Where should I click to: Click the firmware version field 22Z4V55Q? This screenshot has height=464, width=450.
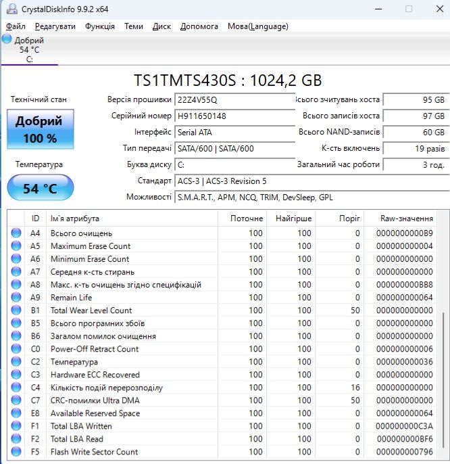[235, 99]
